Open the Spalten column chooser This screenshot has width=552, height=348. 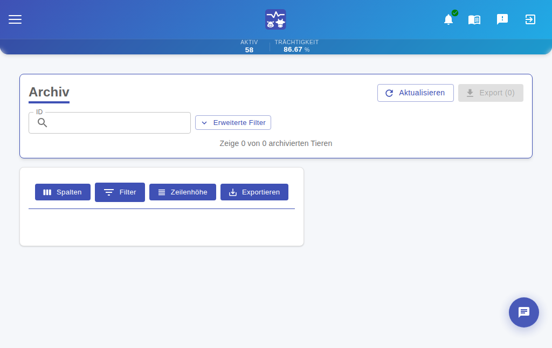[x=63, y=192]
